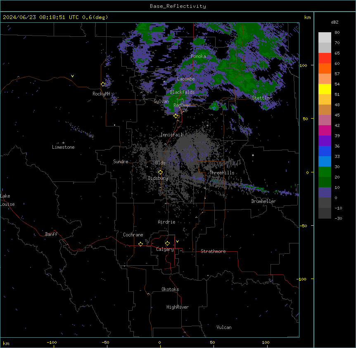This screenshot has height=348, width=356.
Task: Select the orange 57-60 dBZ legend swatch
Action: click(x=325, y=68)
